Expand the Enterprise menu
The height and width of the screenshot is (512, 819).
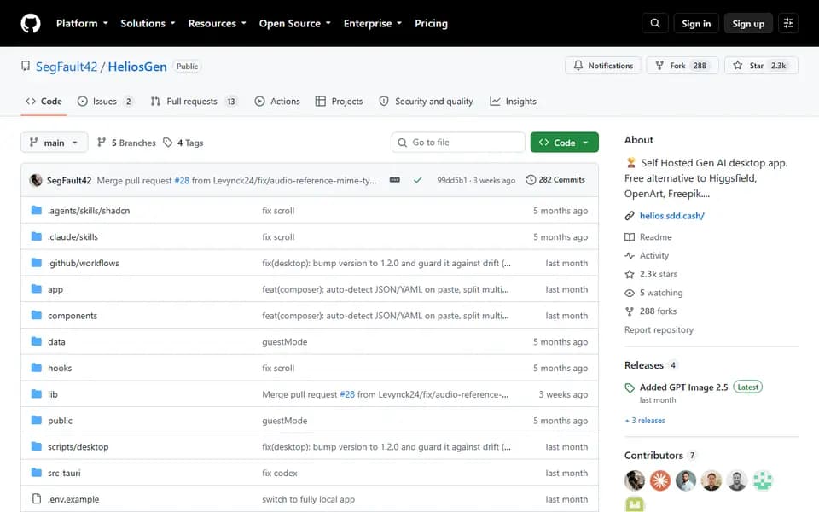[x=373, y=24]
